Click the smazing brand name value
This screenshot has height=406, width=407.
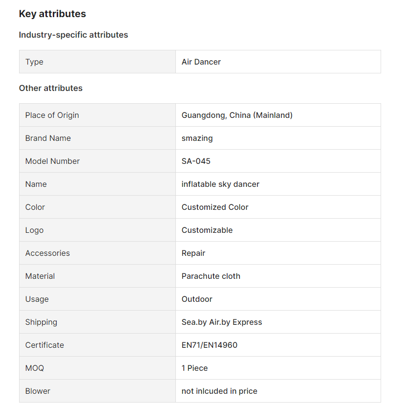coord(197,138)
